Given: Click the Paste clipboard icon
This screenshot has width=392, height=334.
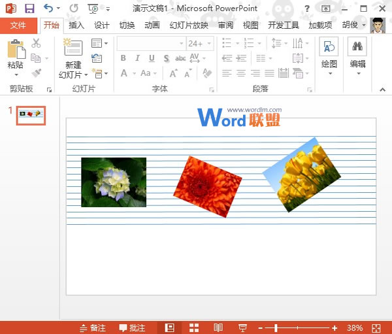Looking at the screenshot, I should (x=16, y=49).
